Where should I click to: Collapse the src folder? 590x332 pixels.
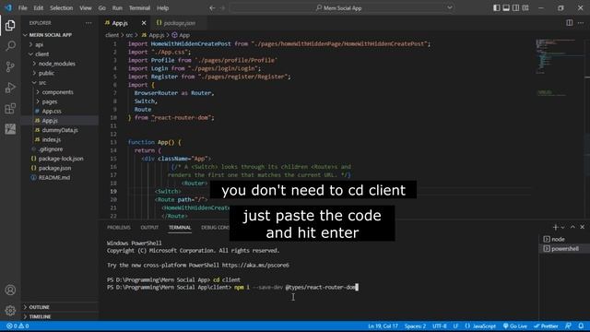click(42, 82)
